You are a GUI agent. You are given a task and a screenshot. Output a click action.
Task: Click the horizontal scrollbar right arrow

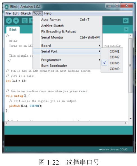[126, 123]
